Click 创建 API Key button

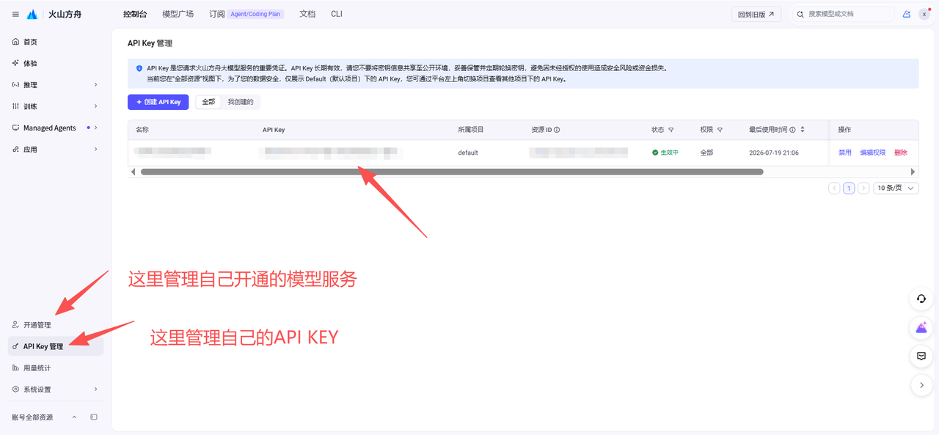158,102
